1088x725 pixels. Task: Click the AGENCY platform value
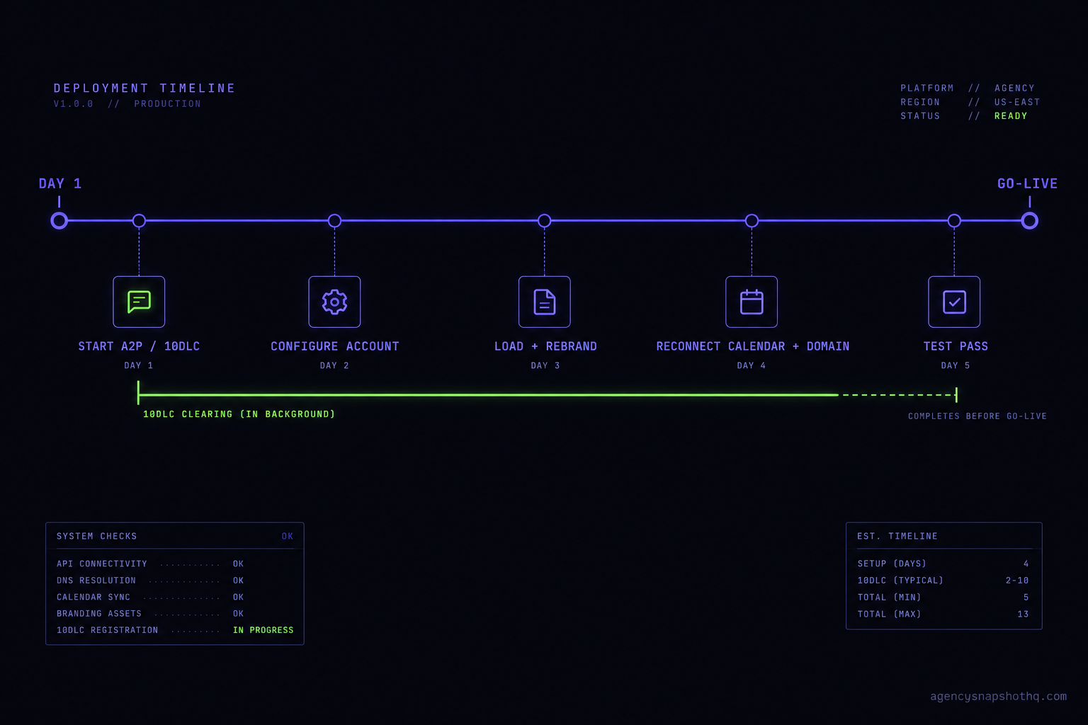coord(1014,88)
